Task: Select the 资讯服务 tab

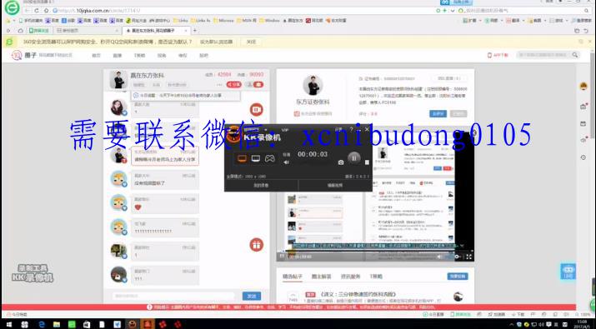Action: 350,277
